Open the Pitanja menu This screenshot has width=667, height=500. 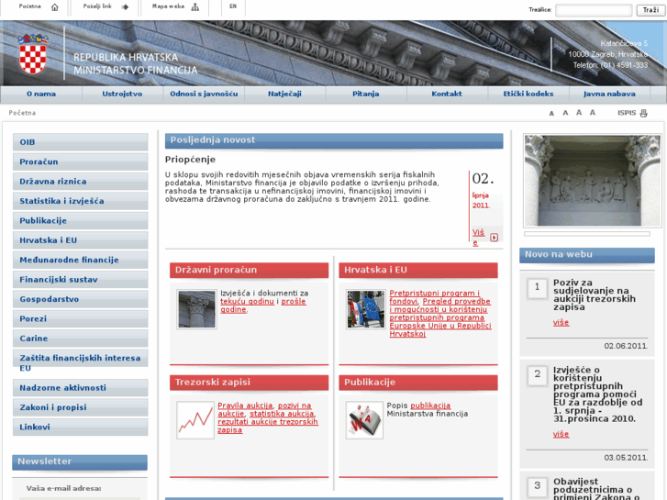tap(366, 94)
